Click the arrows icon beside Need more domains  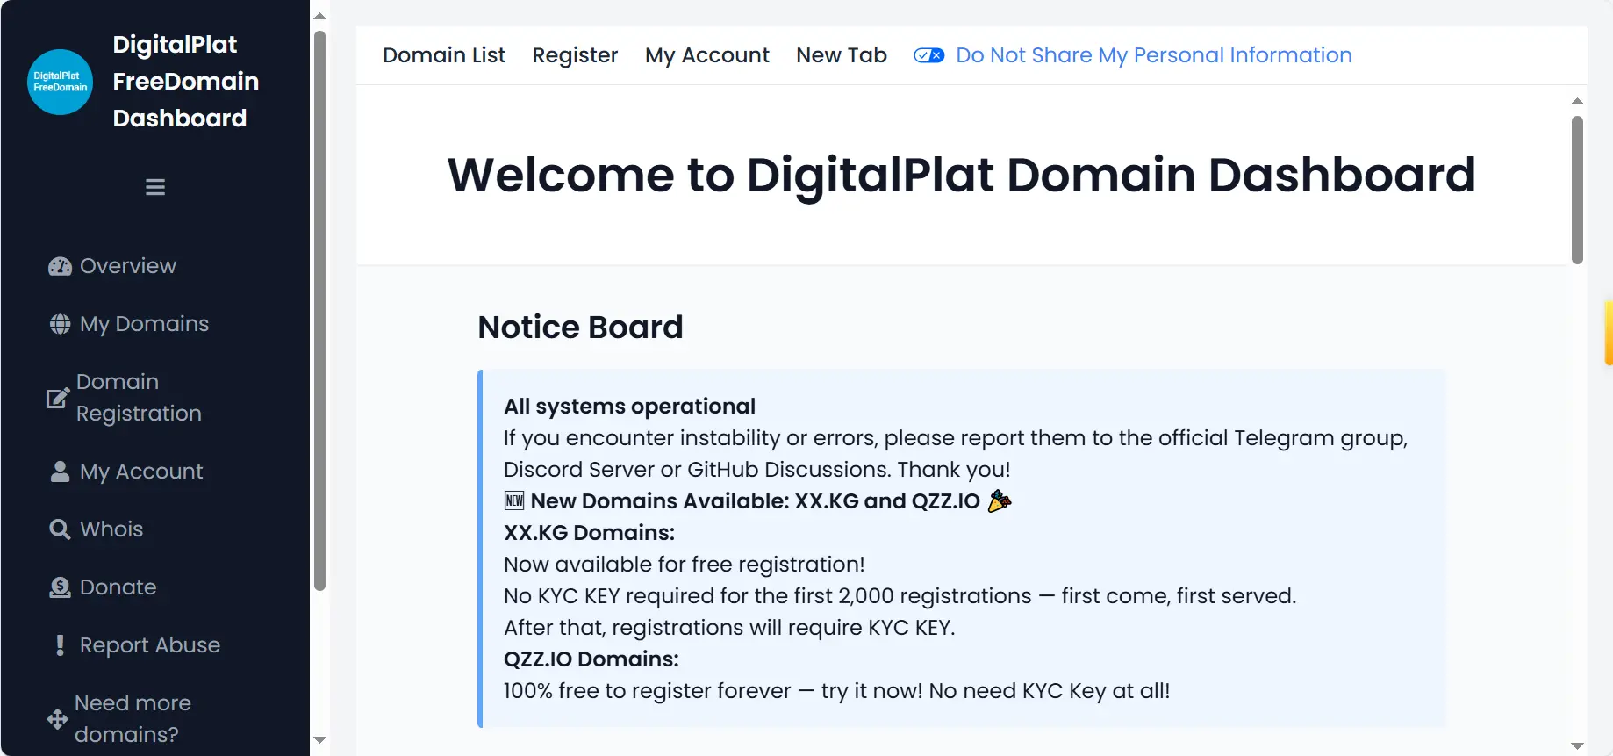point(57,719)
